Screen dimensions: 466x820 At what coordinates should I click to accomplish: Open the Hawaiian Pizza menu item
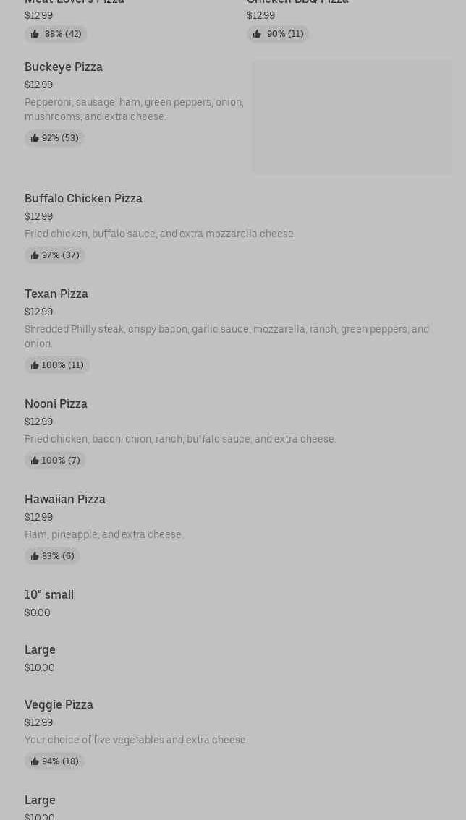[x=65, y=499]
